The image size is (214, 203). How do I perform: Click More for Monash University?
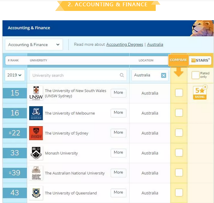click(118, 153)
